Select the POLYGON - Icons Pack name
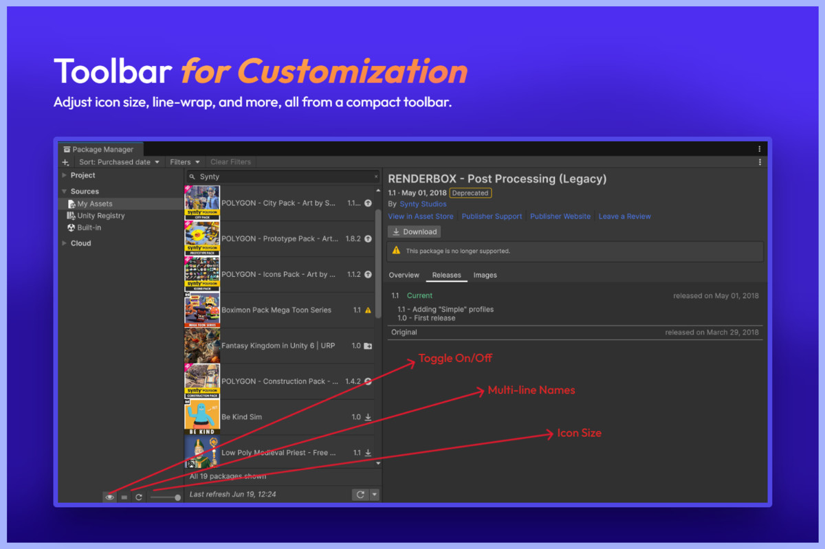 [x=278, y=274]
